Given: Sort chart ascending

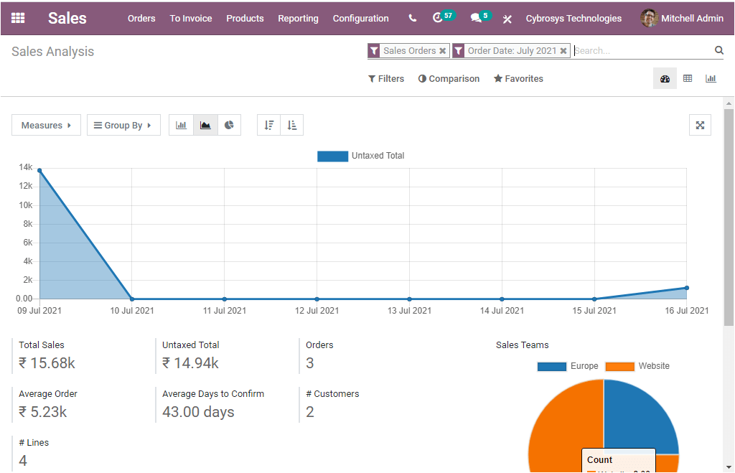Looking at the screenshot, I should [x=292, y=125].
